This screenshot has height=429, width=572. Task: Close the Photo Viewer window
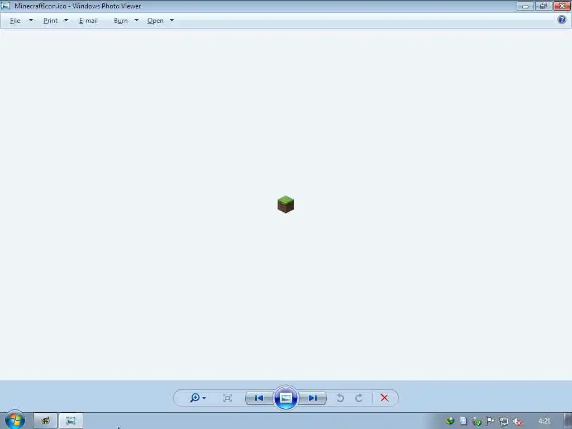coord(562,6)
